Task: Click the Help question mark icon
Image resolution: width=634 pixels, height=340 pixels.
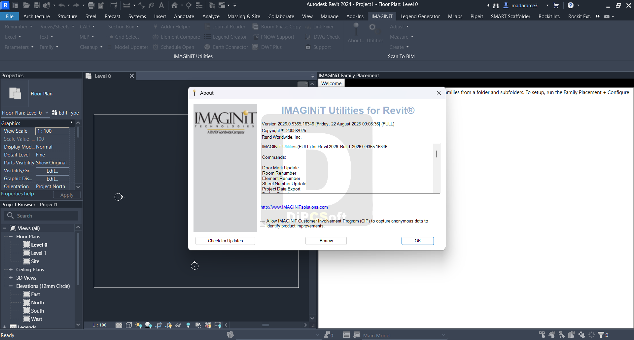Action: (x=571, y=5)
